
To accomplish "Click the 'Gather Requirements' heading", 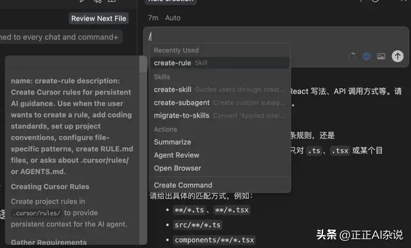I will 49,242.
